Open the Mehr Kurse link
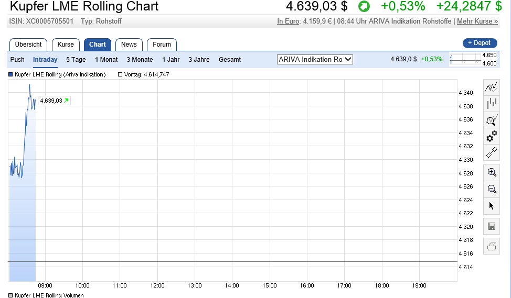The height and width of the screenshot is (298, 511). click(477, 21)
